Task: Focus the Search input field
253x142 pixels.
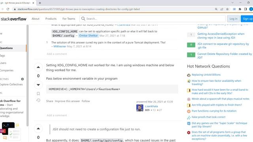Action: pyautogui.click(x=152, y=19)
